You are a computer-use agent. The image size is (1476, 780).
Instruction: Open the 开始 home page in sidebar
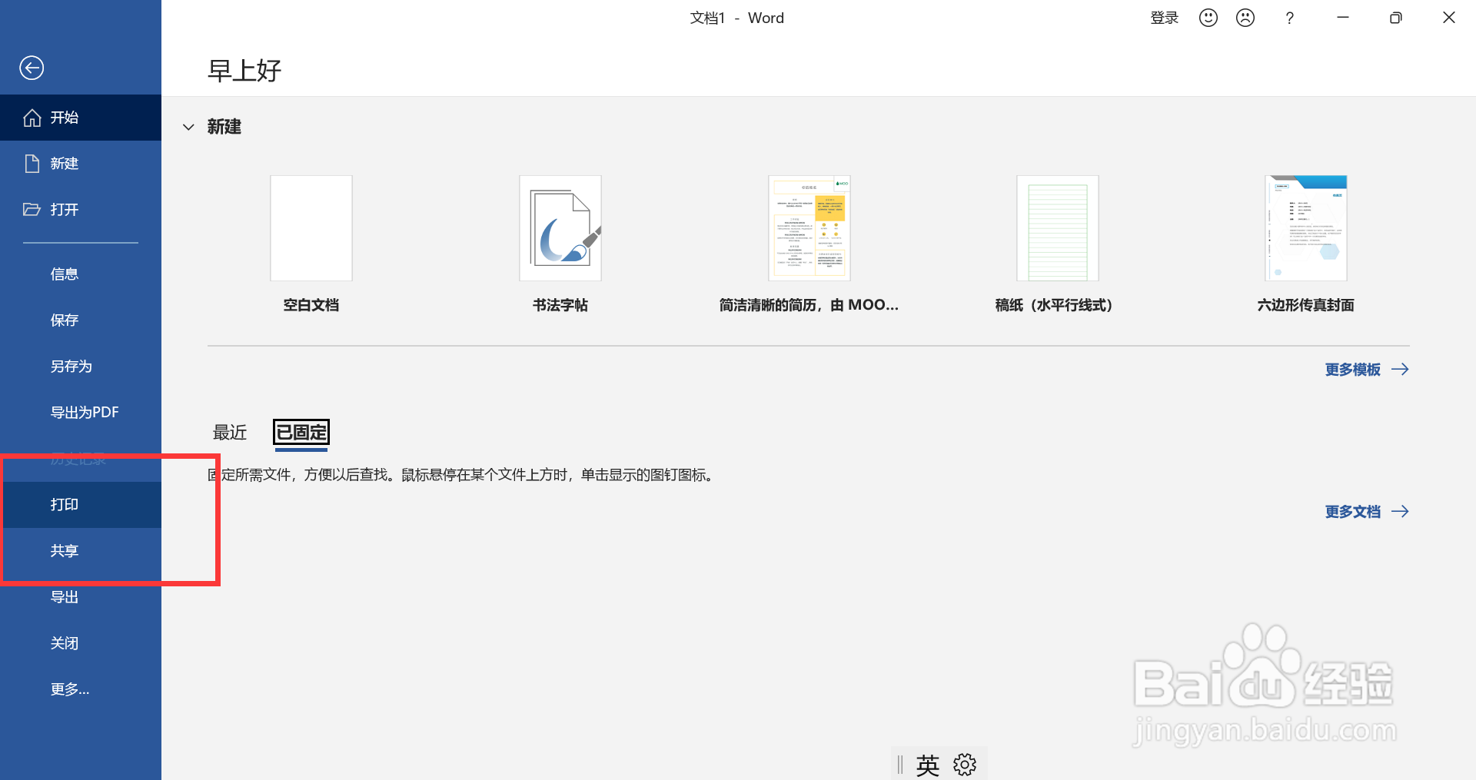point(81,118)
